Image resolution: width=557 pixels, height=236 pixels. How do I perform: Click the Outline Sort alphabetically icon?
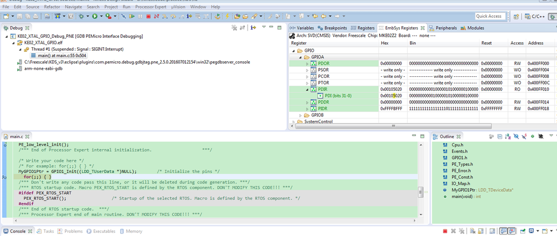pyautogui.click(x=508, y=136)
